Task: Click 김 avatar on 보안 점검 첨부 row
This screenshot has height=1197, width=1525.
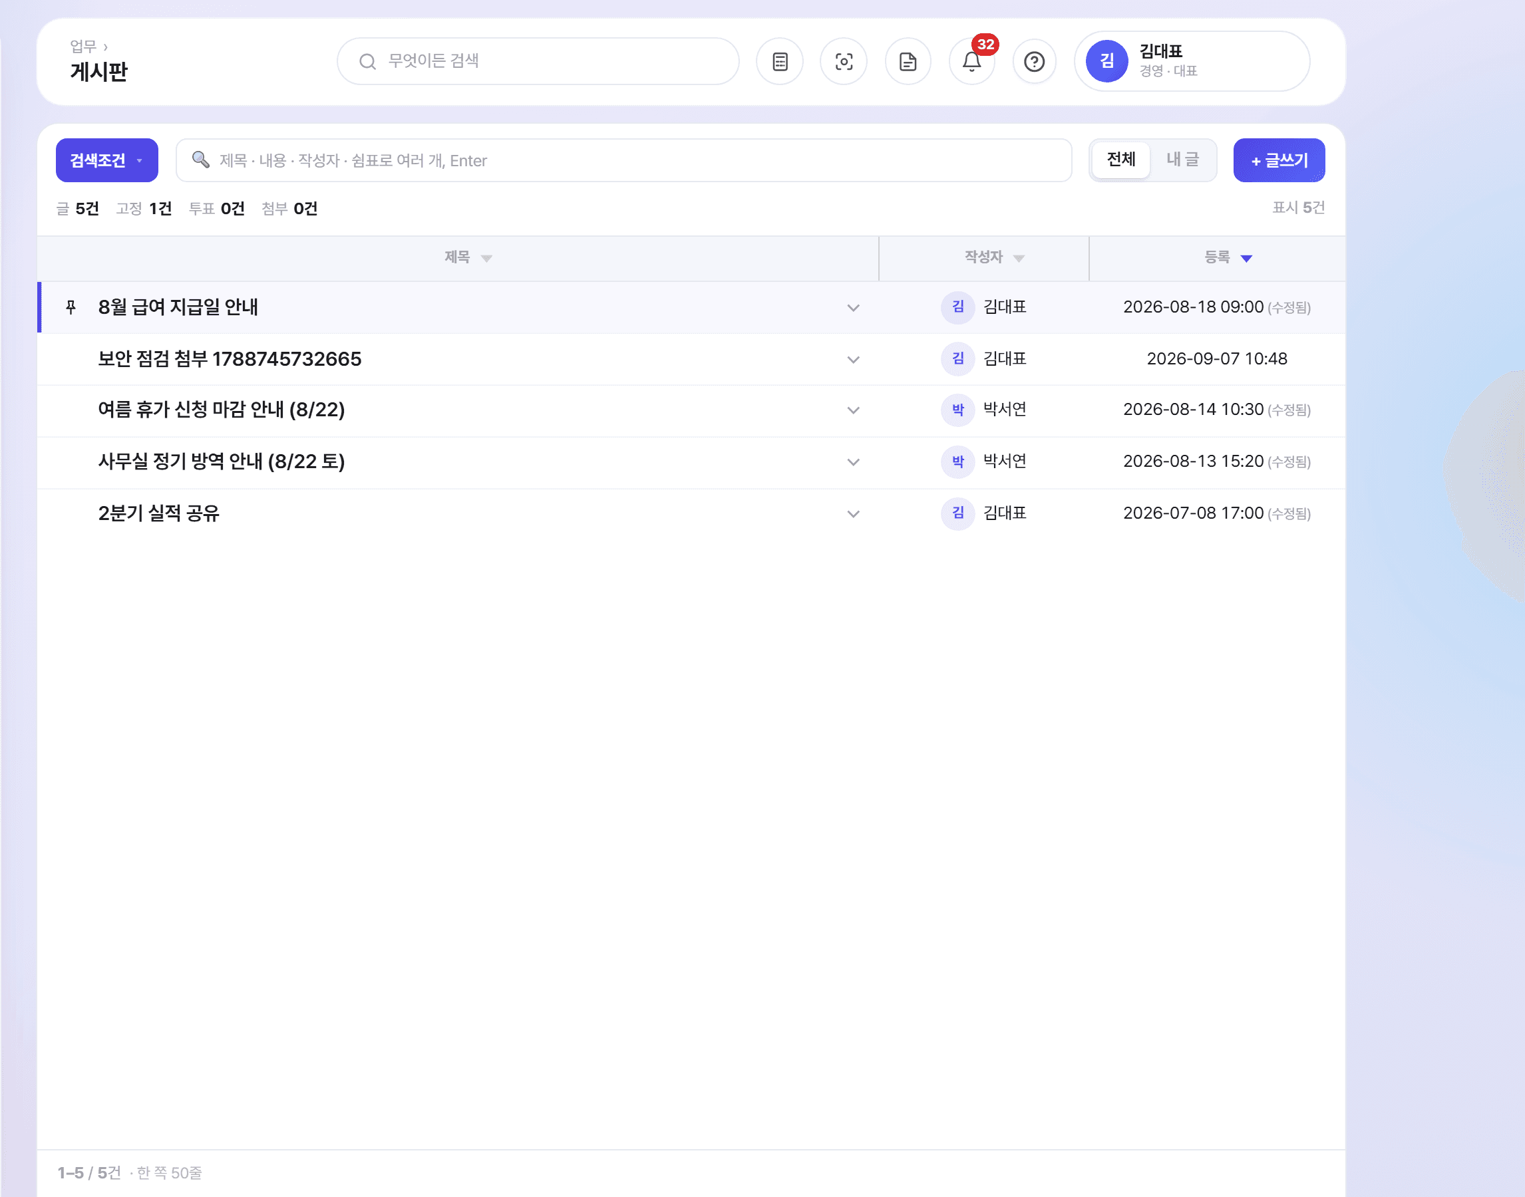Action: point(957,359)
